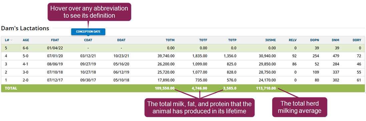Click the 305ME column header
The image size is (366, 121).
point(271,40)
